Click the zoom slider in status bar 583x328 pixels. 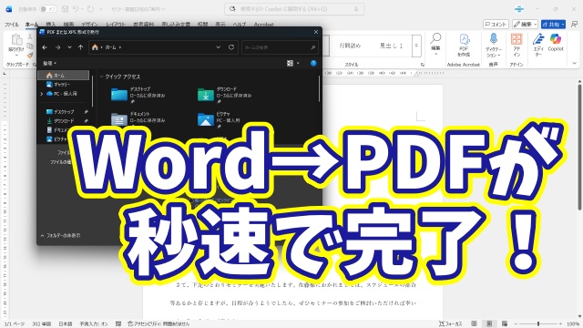tap(539, 324)
